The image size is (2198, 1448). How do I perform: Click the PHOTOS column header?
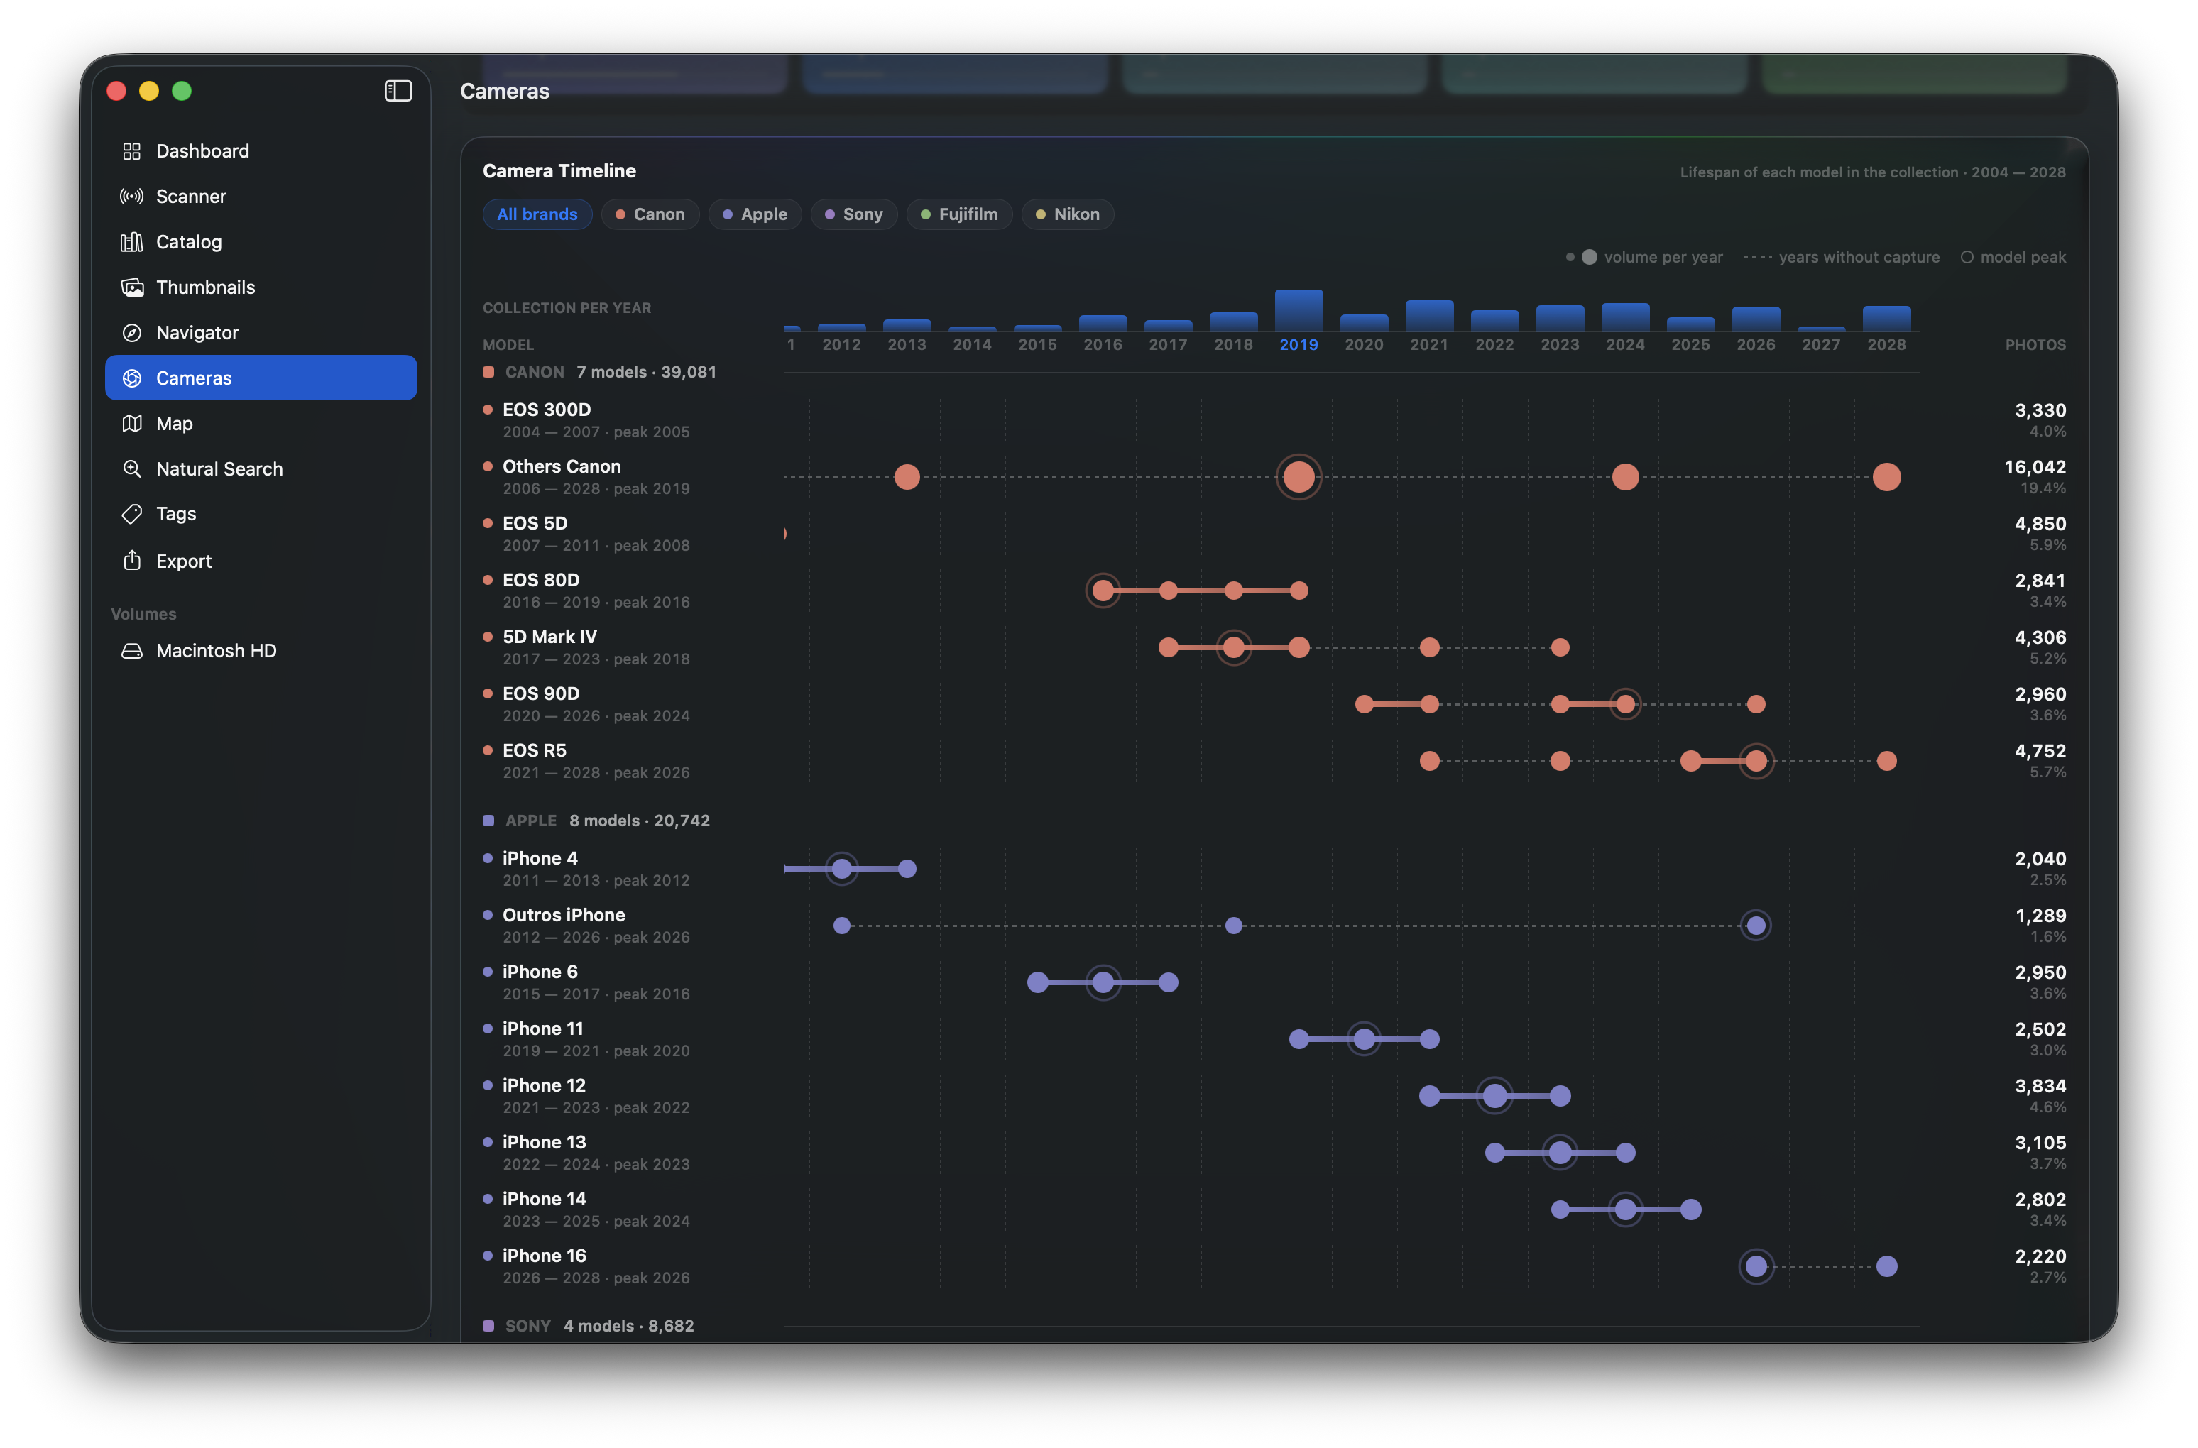[2035, 344]
